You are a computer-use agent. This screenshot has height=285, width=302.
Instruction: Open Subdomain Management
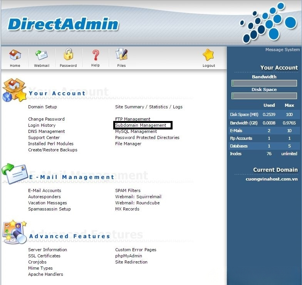coord(141,125)
